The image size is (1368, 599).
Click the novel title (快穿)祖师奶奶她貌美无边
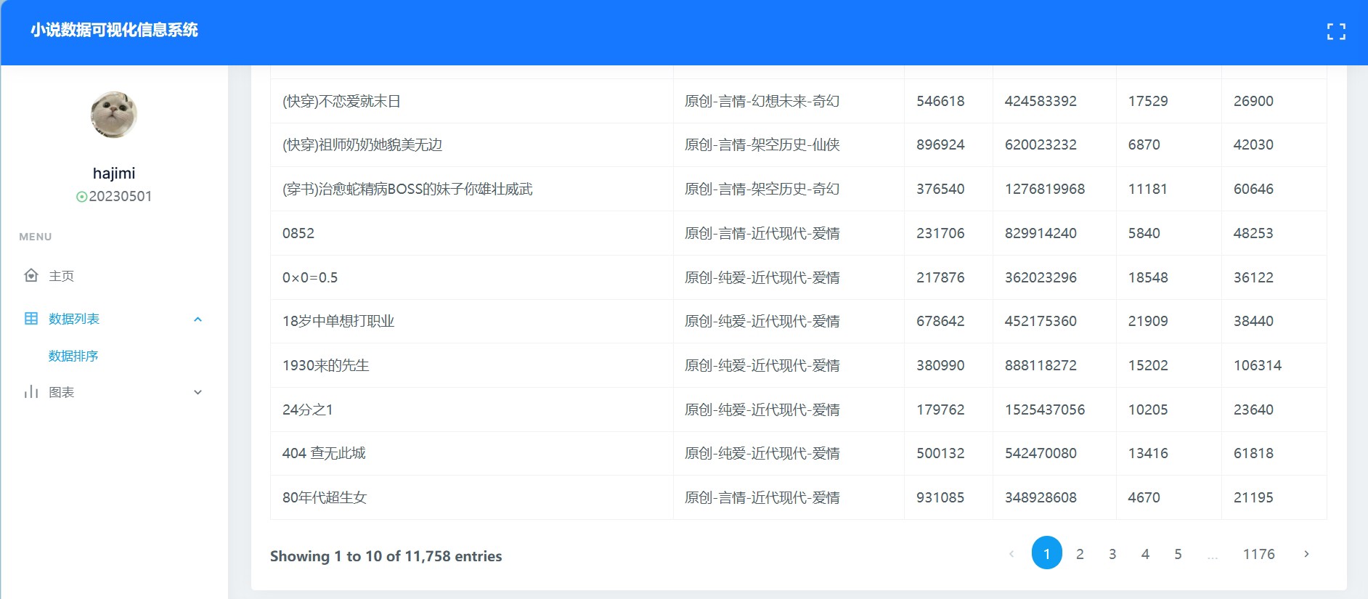[362, 144]
